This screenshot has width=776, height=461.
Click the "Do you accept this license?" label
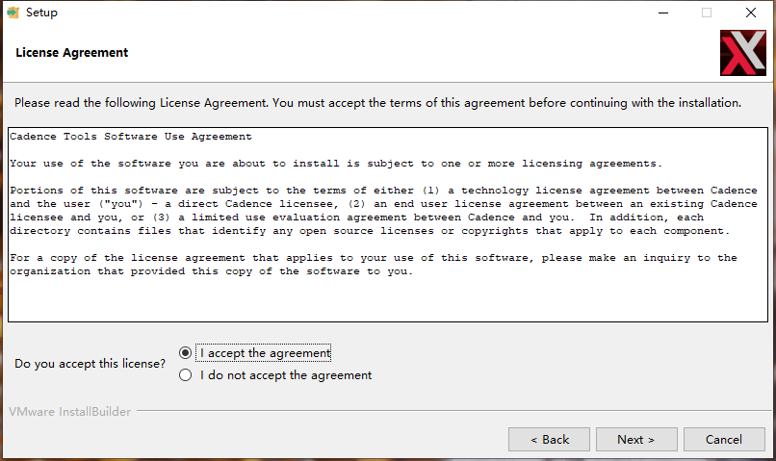point(90,365)
